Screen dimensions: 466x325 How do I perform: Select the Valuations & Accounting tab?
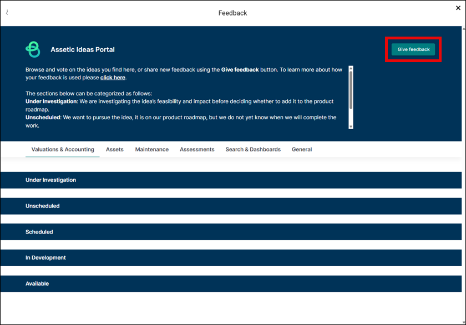(x=63, y=149)
